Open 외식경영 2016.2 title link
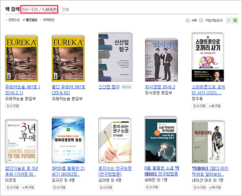 [160, 87]
